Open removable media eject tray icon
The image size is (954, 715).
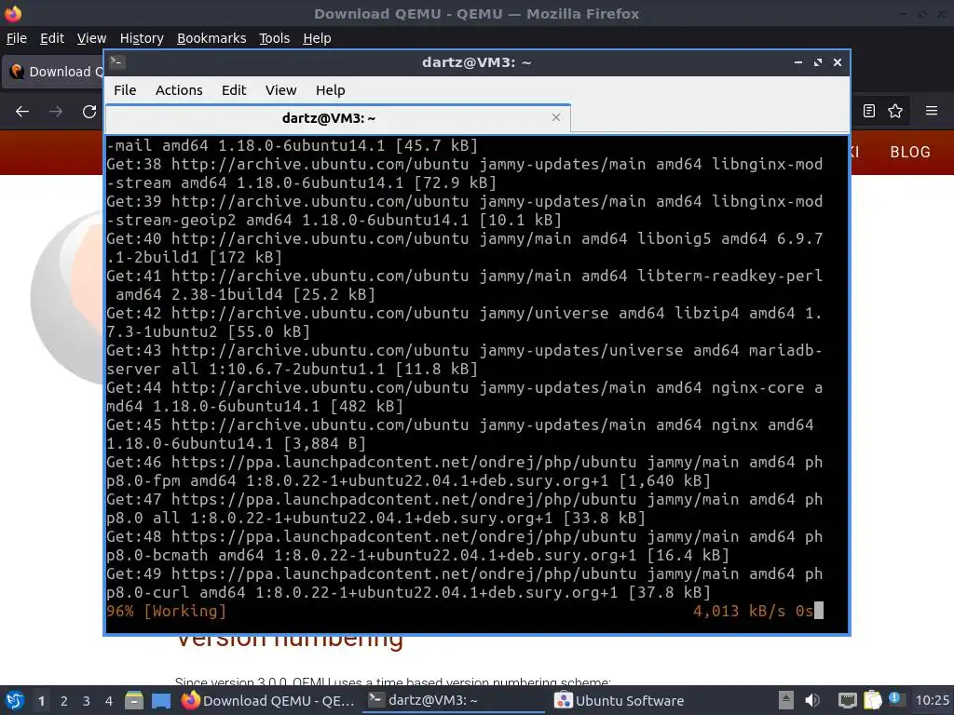786,700
